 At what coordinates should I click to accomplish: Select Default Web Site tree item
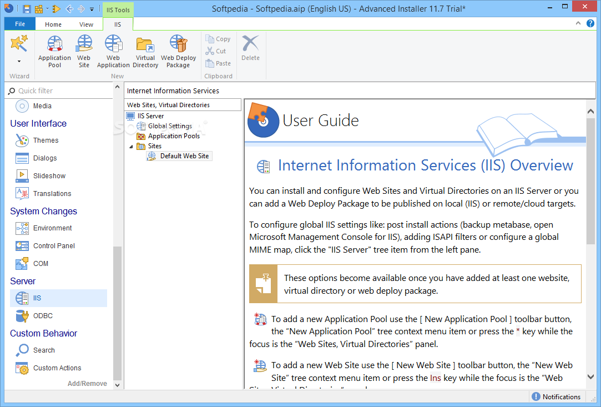(x=179, y=155)
